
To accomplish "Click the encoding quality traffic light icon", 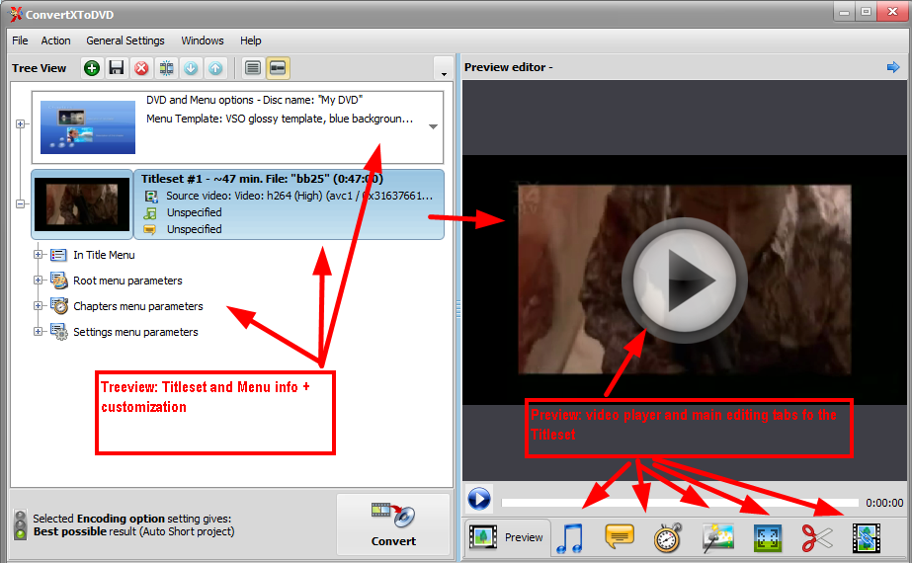I will (x=21, y=524).
